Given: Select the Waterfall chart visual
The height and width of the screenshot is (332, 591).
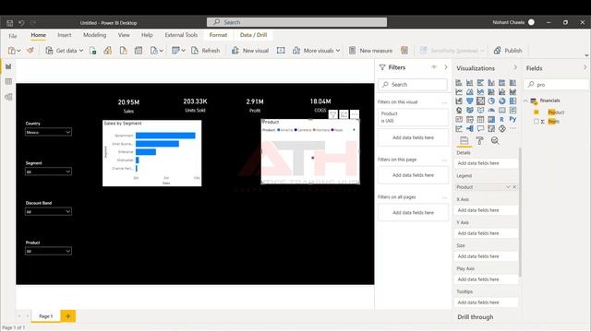Looking at the screenshot, I should 459,101.
